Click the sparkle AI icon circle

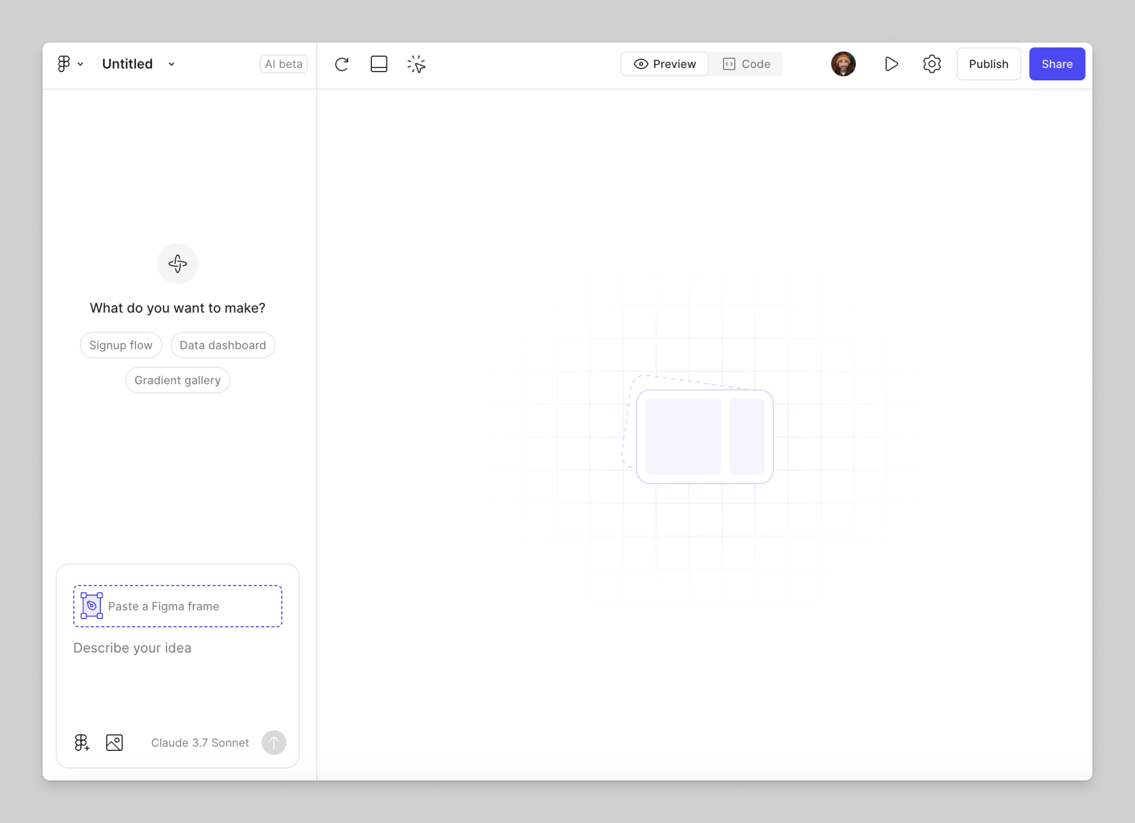[177, 264]
